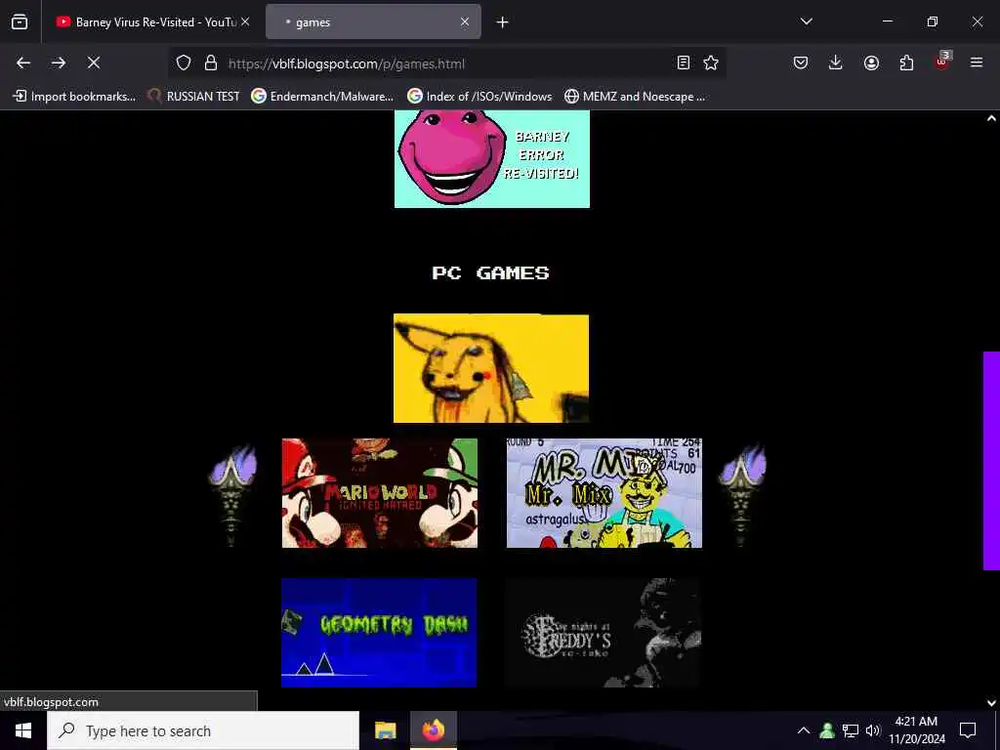Screen dimensions: 1000x750
Task: Open the Windows Start menu
Action: point(23,730)
